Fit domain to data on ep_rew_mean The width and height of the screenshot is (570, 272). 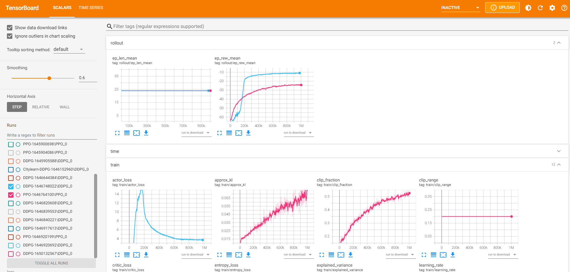[x=239, y=133]
